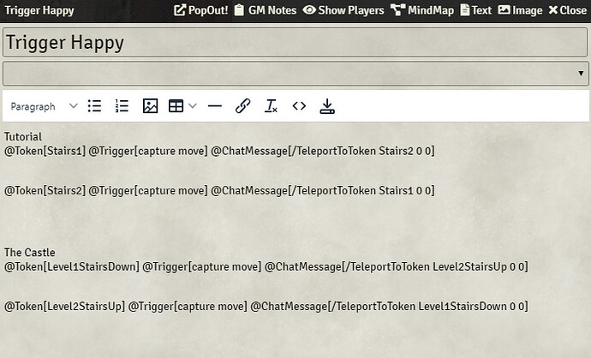The image size is (591, 358).
Task: Open the MindMap view
Action: 422,10
